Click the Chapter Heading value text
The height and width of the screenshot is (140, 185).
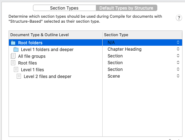(125, 49)
